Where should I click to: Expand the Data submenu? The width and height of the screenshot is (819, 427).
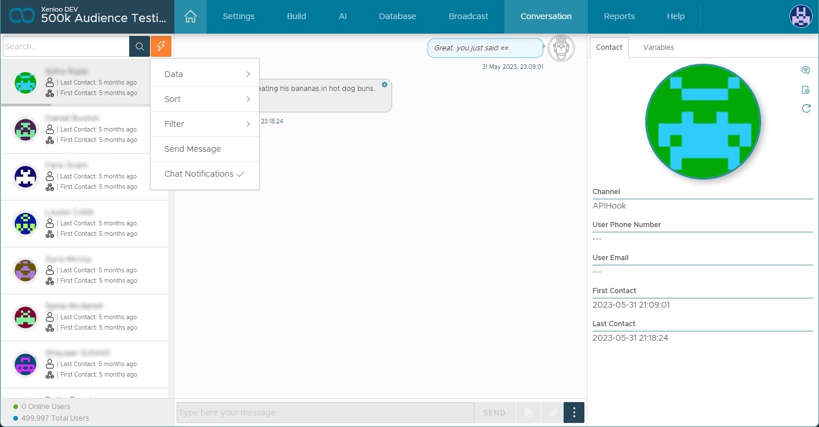coord(204,74)
